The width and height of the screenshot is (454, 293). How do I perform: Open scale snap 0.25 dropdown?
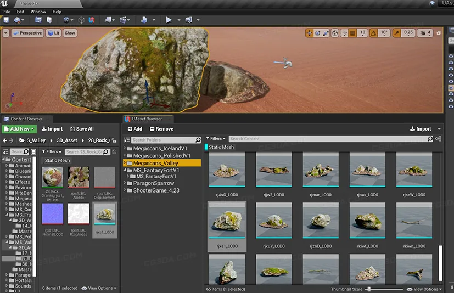[x=408, y=33]
